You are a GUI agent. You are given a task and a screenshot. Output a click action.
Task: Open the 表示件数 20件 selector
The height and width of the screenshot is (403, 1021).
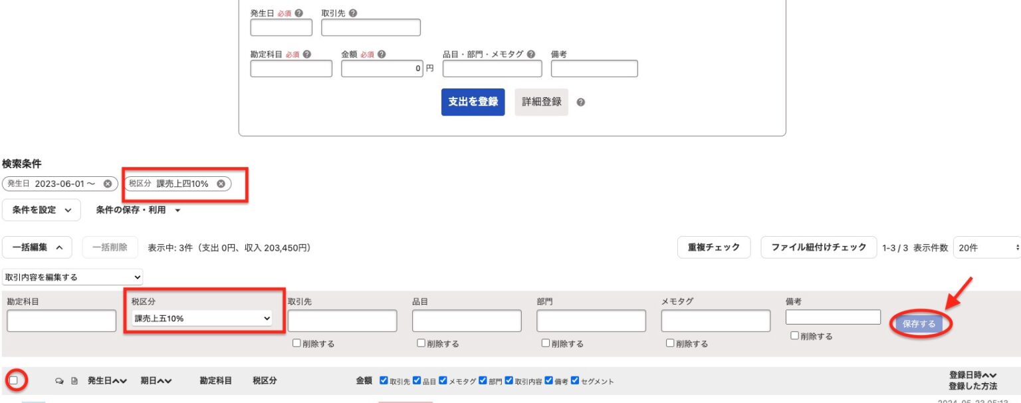(986, 247)
